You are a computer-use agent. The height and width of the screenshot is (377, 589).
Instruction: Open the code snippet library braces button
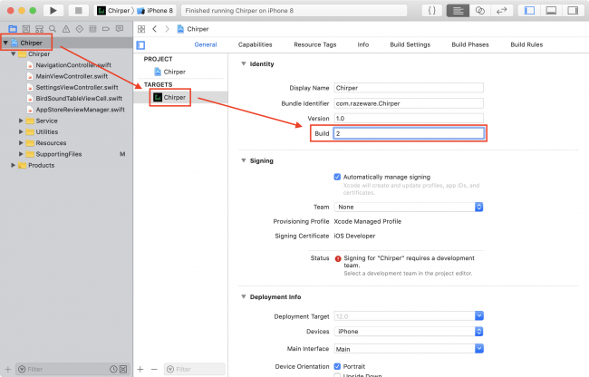[432, 11]
